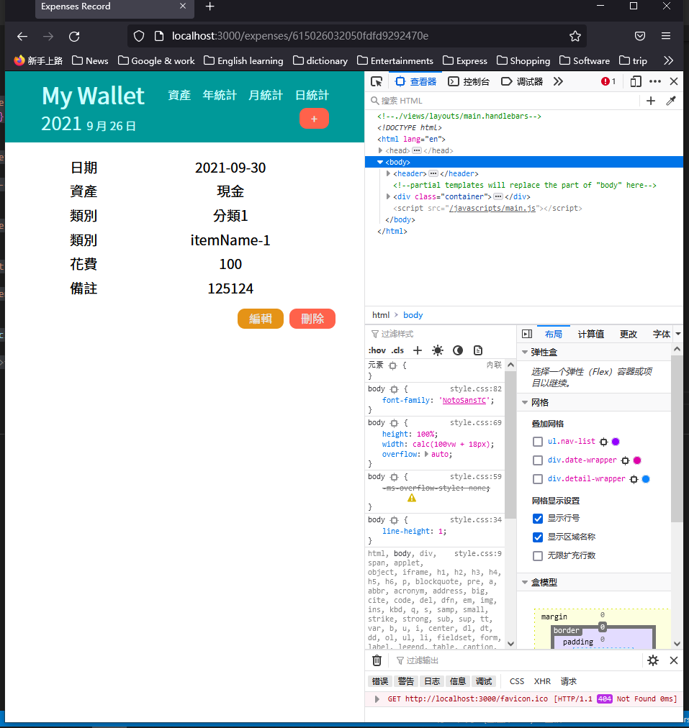Toggle light color scheme simulation sun icon
Viewport: 689px width, 728px height.
coord(438,350)
